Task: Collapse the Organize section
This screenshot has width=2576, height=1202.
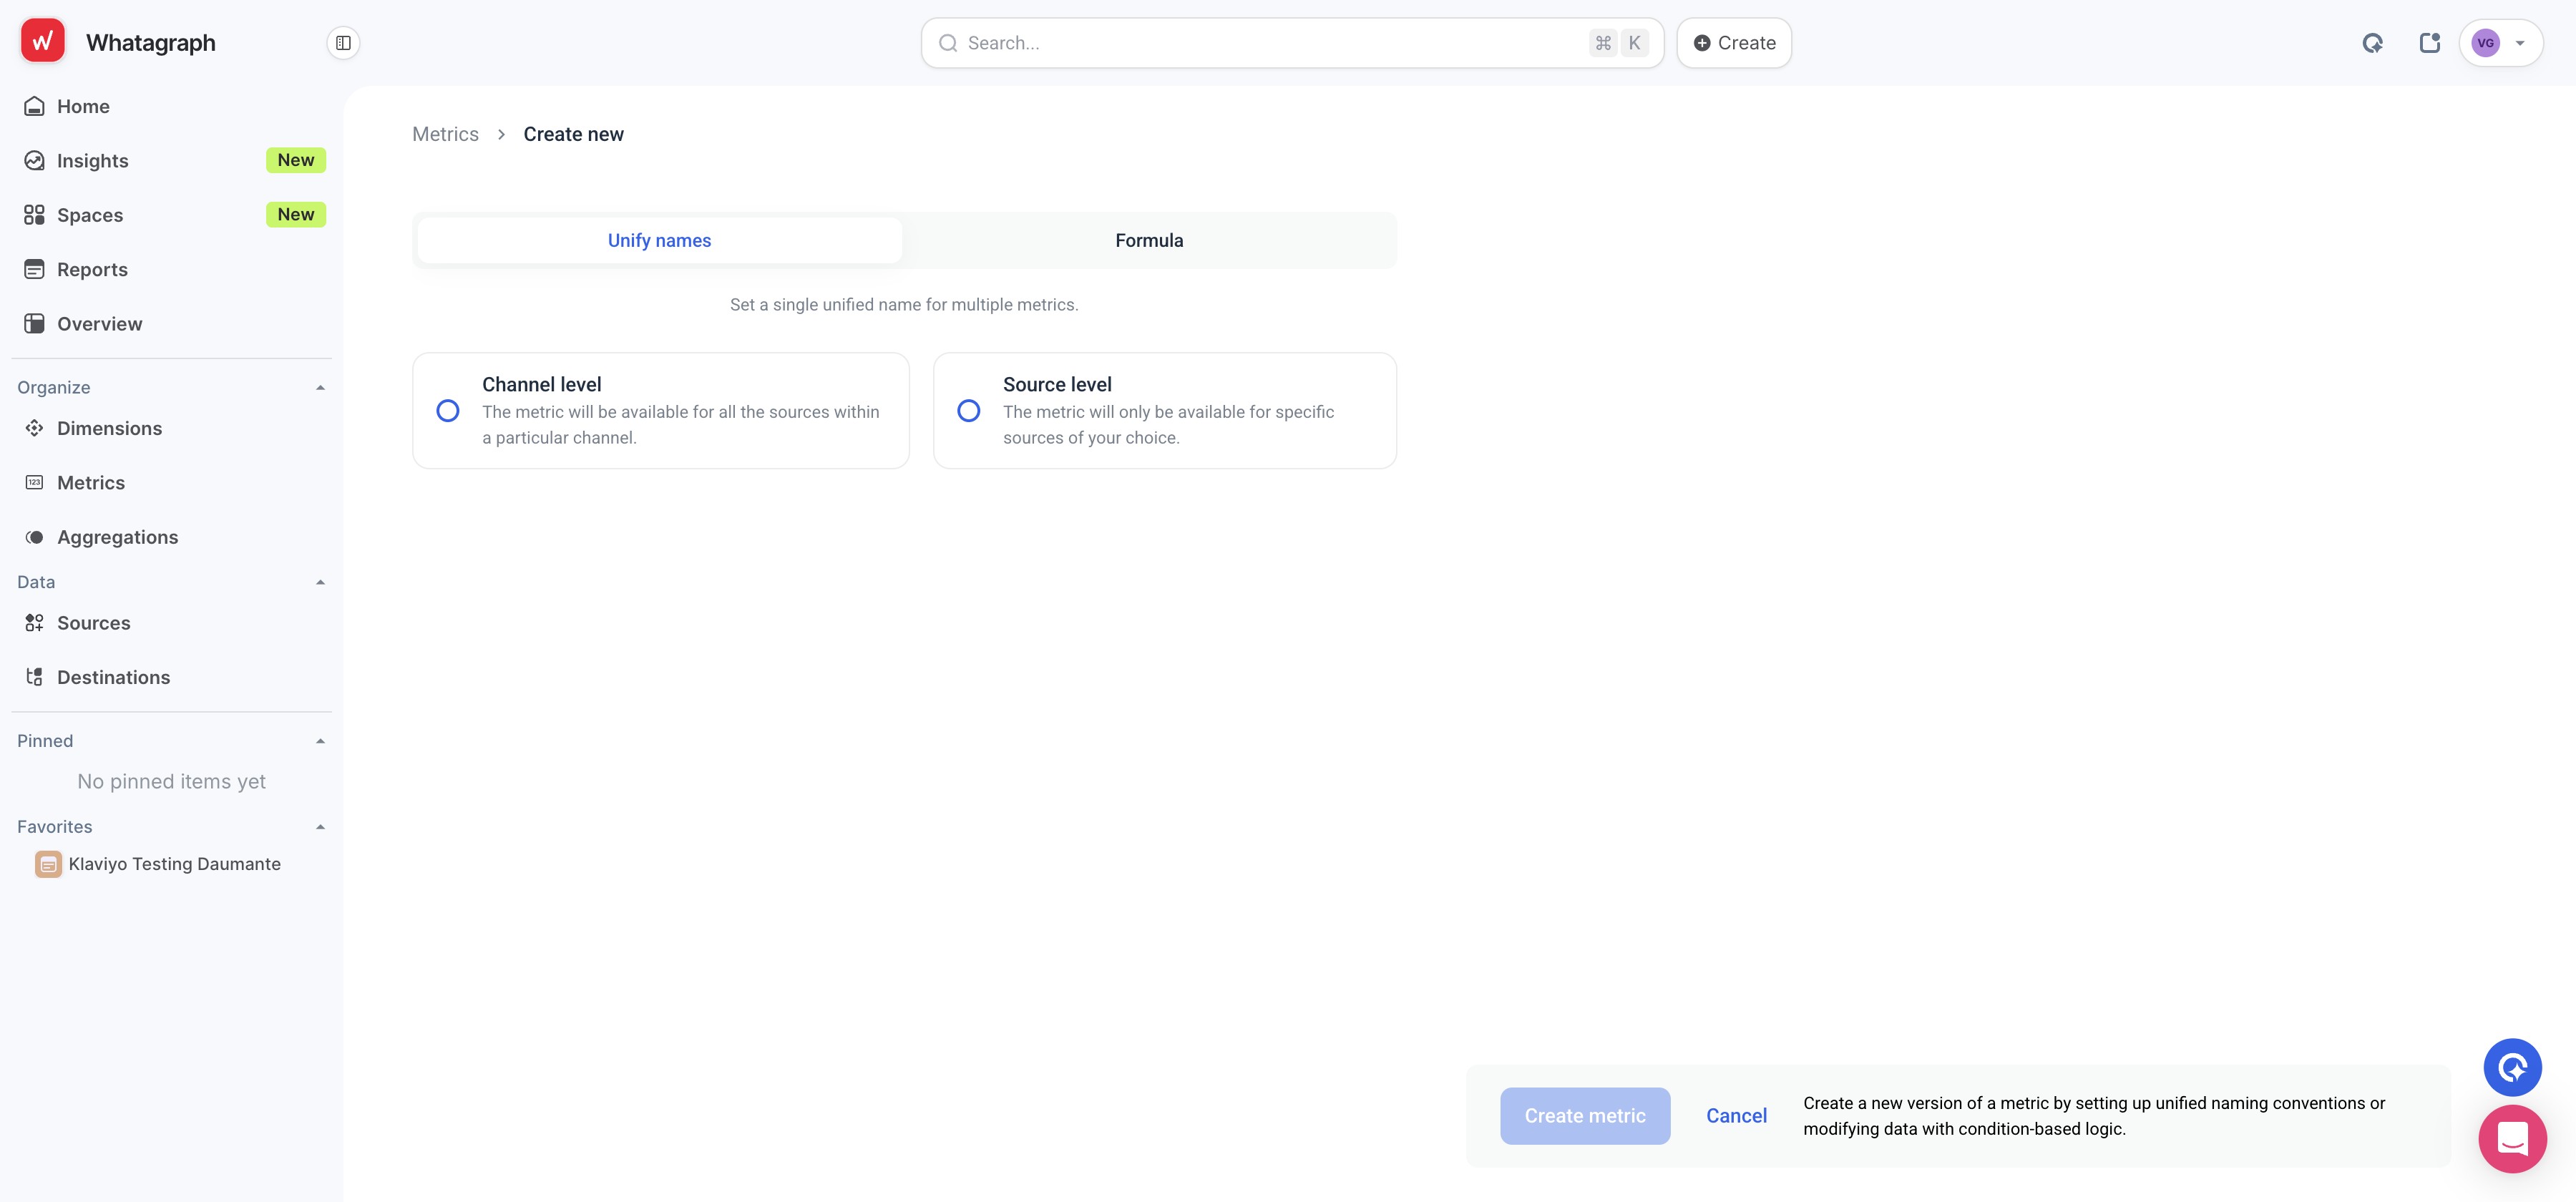Action: coord(320,388)
